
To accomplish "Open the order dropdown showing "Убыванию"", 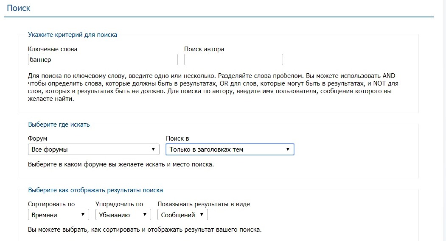I will (123, 215).
